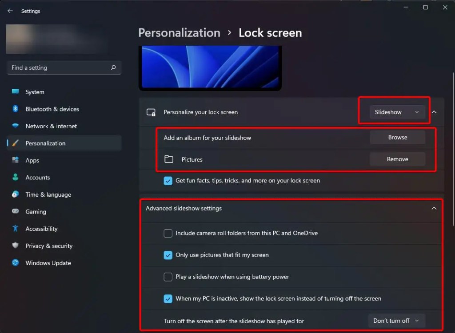This screenshot has width=455, height=333.
Task: Click the Privacy shield icon
Action: pyautogui.click(x=16, y=246)
